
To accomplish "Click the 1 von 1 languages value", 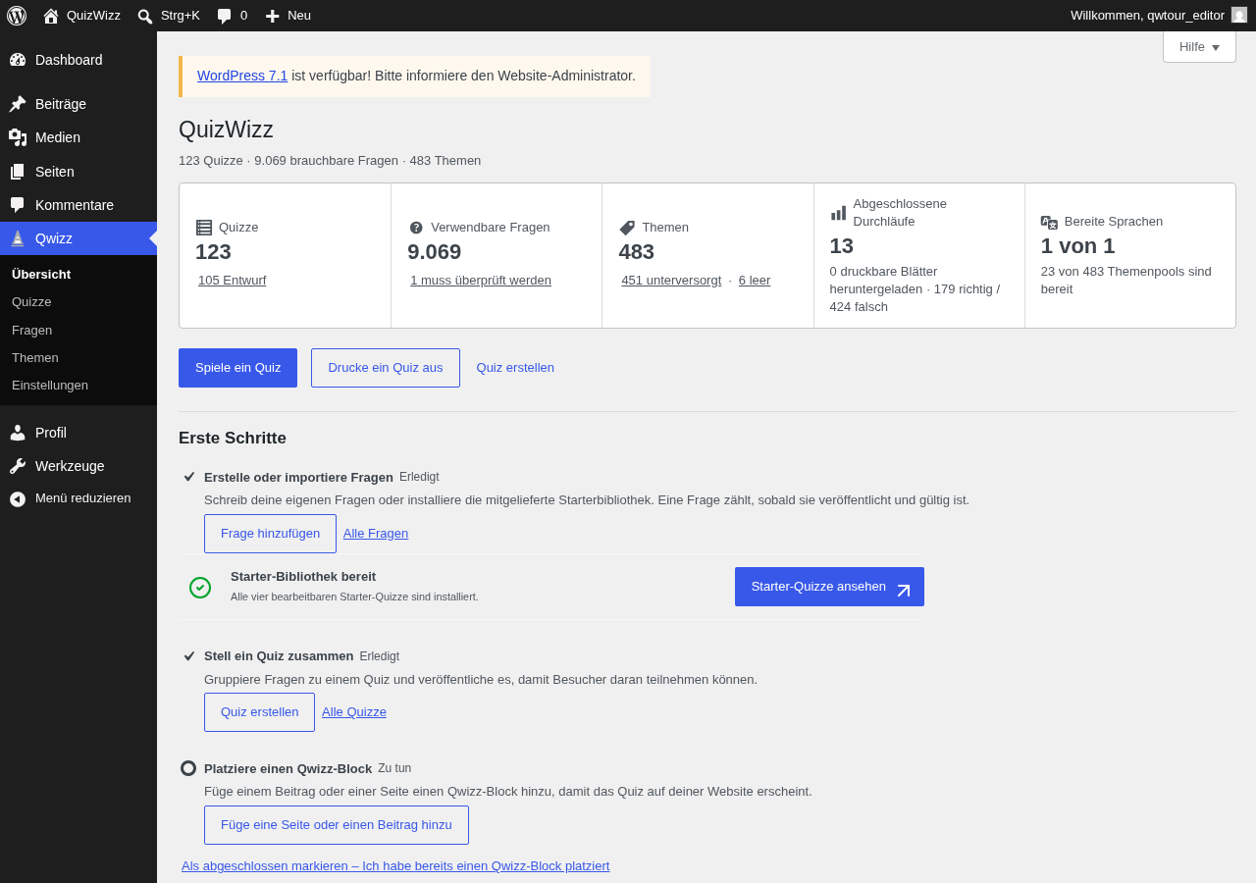I will [x=1077, y=246].
